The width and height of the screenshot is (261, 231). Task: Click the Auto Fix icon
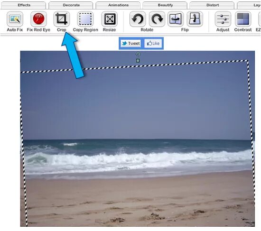(15, 19)
